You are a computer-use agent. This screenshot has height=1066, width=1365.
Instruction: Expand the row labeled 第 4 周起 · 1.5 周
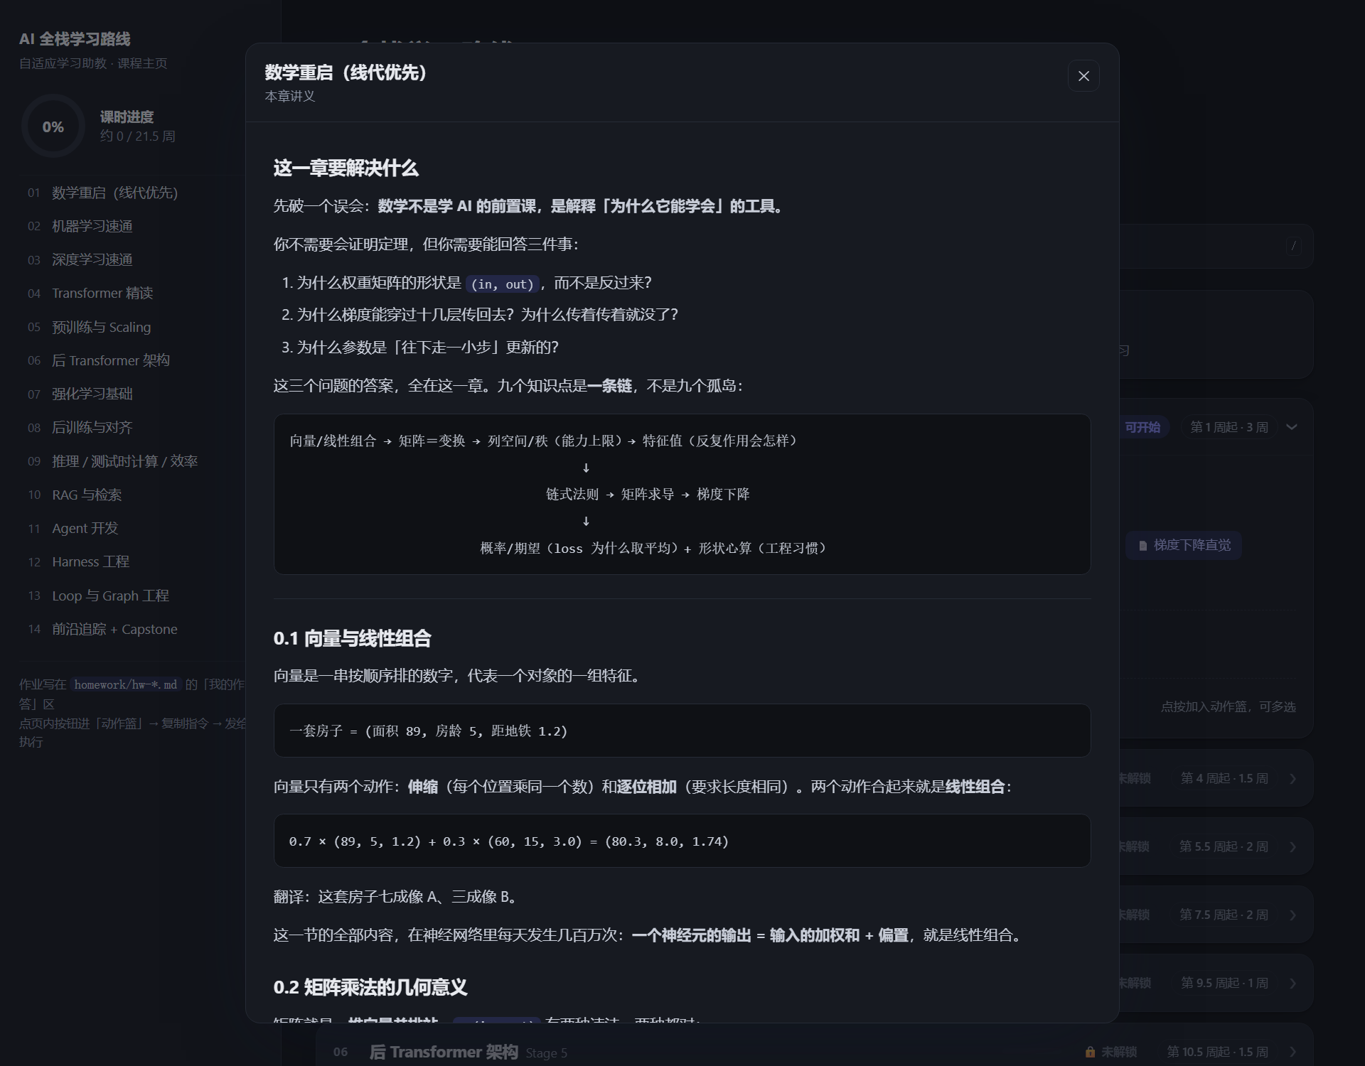[x=1292, y=779]
